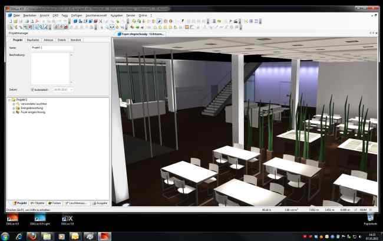Open the Ansicht menu
This screenshot has height=241, width=383.
(x=44, y=15)
